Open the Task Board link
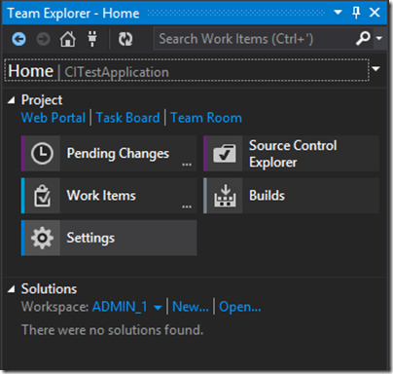 [x=128, y=118]
